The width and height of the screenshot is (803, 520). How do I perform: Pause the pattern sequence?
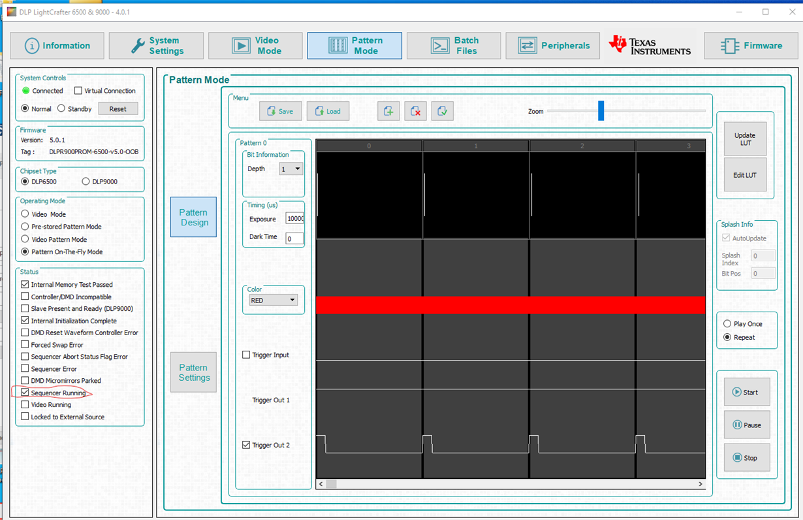pyautogui.click(x=747, y=425)
